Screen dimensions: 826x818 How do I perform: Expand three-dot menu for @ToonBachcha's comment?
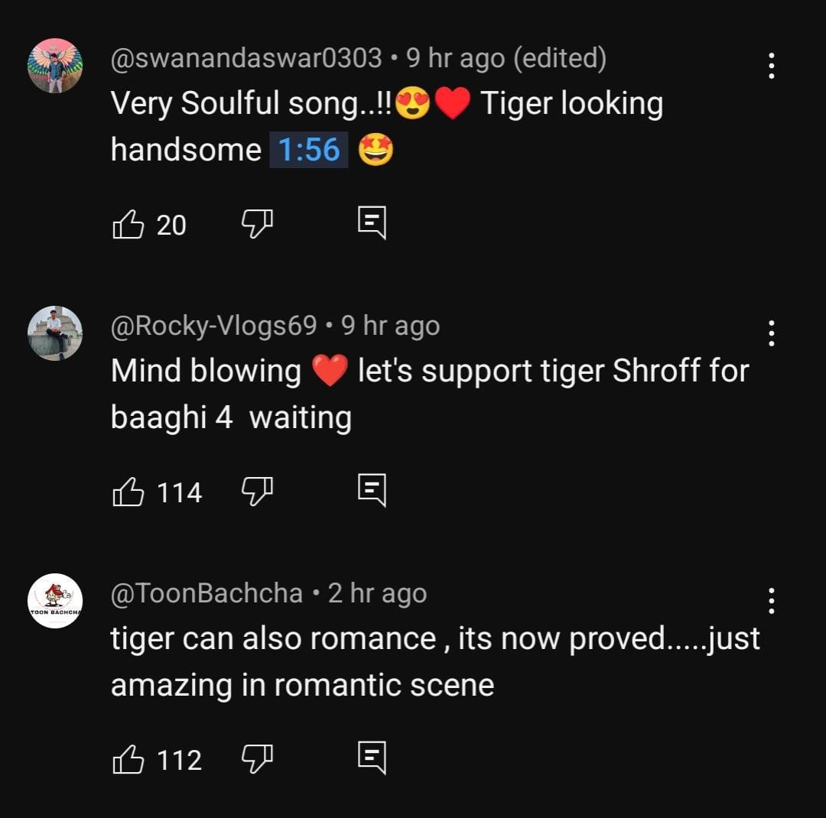771,601
